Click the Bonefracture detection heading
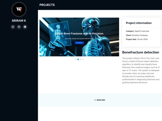This screenshot has width=162, height=121. coord(140,52)
